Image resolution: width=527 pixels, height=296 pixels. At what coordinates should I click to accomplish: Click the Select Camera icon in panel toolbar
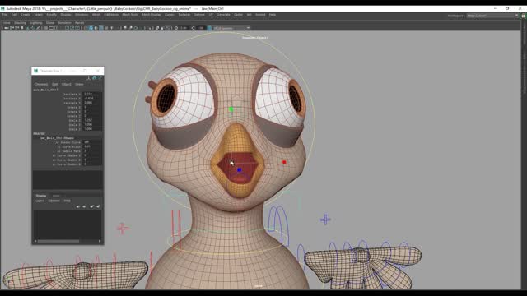click(6, 28)
